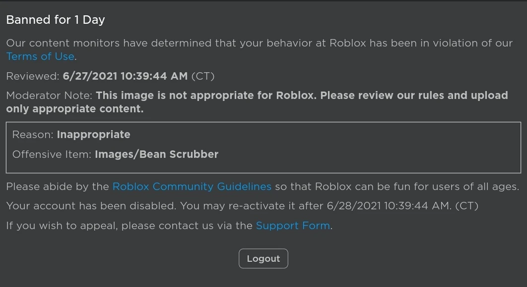Click the appeal instruction sentence
This screenshot has width=527, height=287.
(169, 225)
